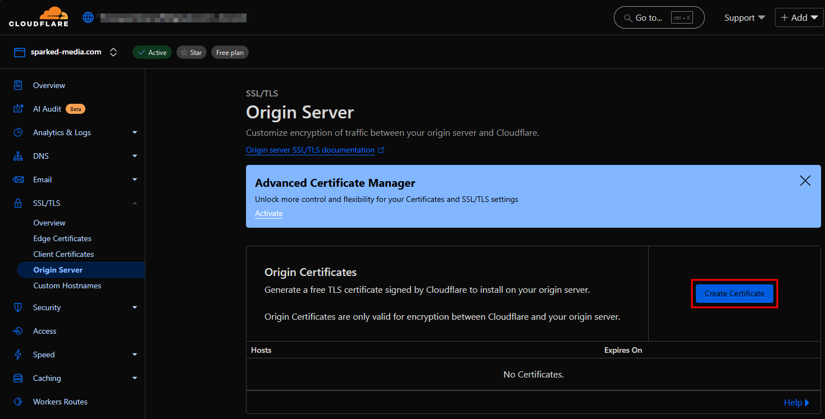Click the Expires On column header
825x419 pixels.
click(623, 350)
